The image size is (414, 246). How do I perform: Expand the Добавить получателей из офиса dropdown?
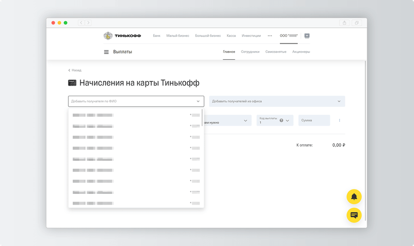pos(277,101)
